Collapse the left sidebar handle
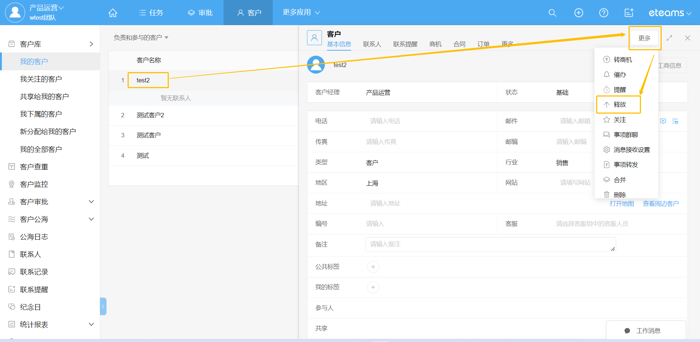The height and width of the screenshot is (342, 700). [103, 306]
